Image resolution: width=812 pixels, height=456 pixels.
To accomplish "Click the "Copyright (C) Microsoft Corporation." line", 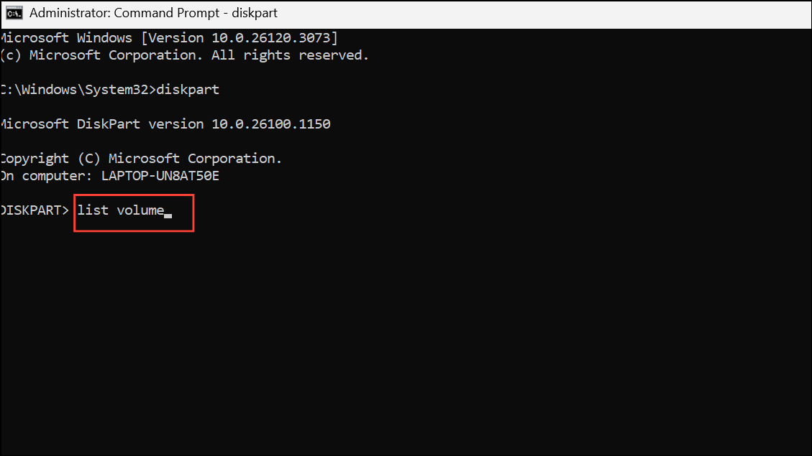I will pyautogui.click(x=141, y=158).
